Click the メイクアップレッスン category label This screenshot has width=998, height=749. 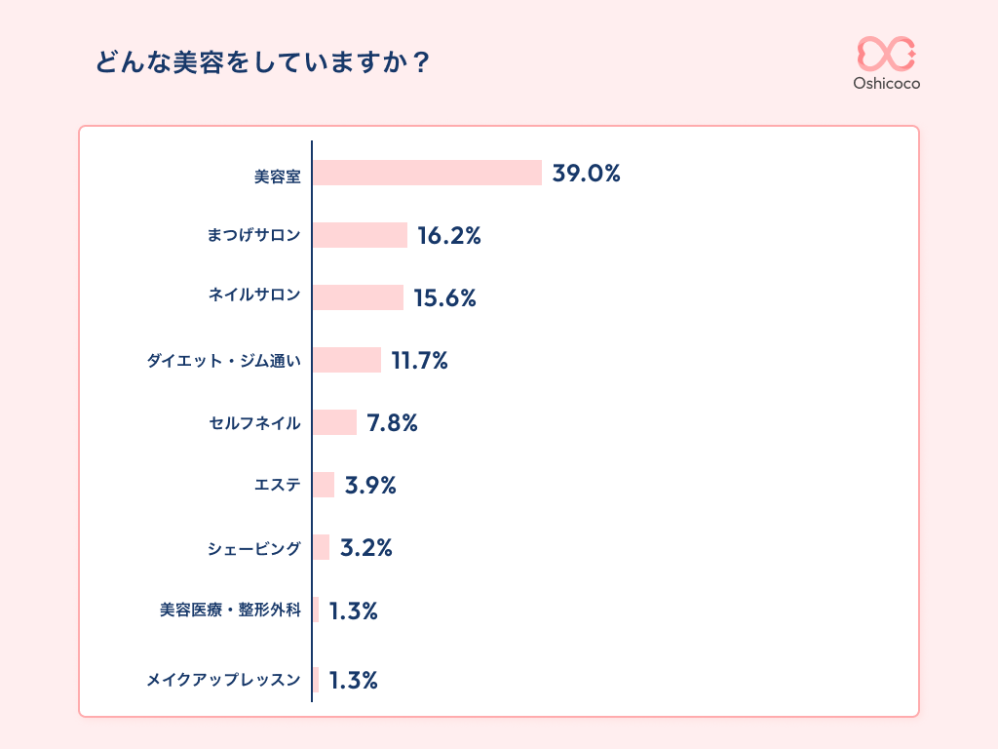point(223,680)
